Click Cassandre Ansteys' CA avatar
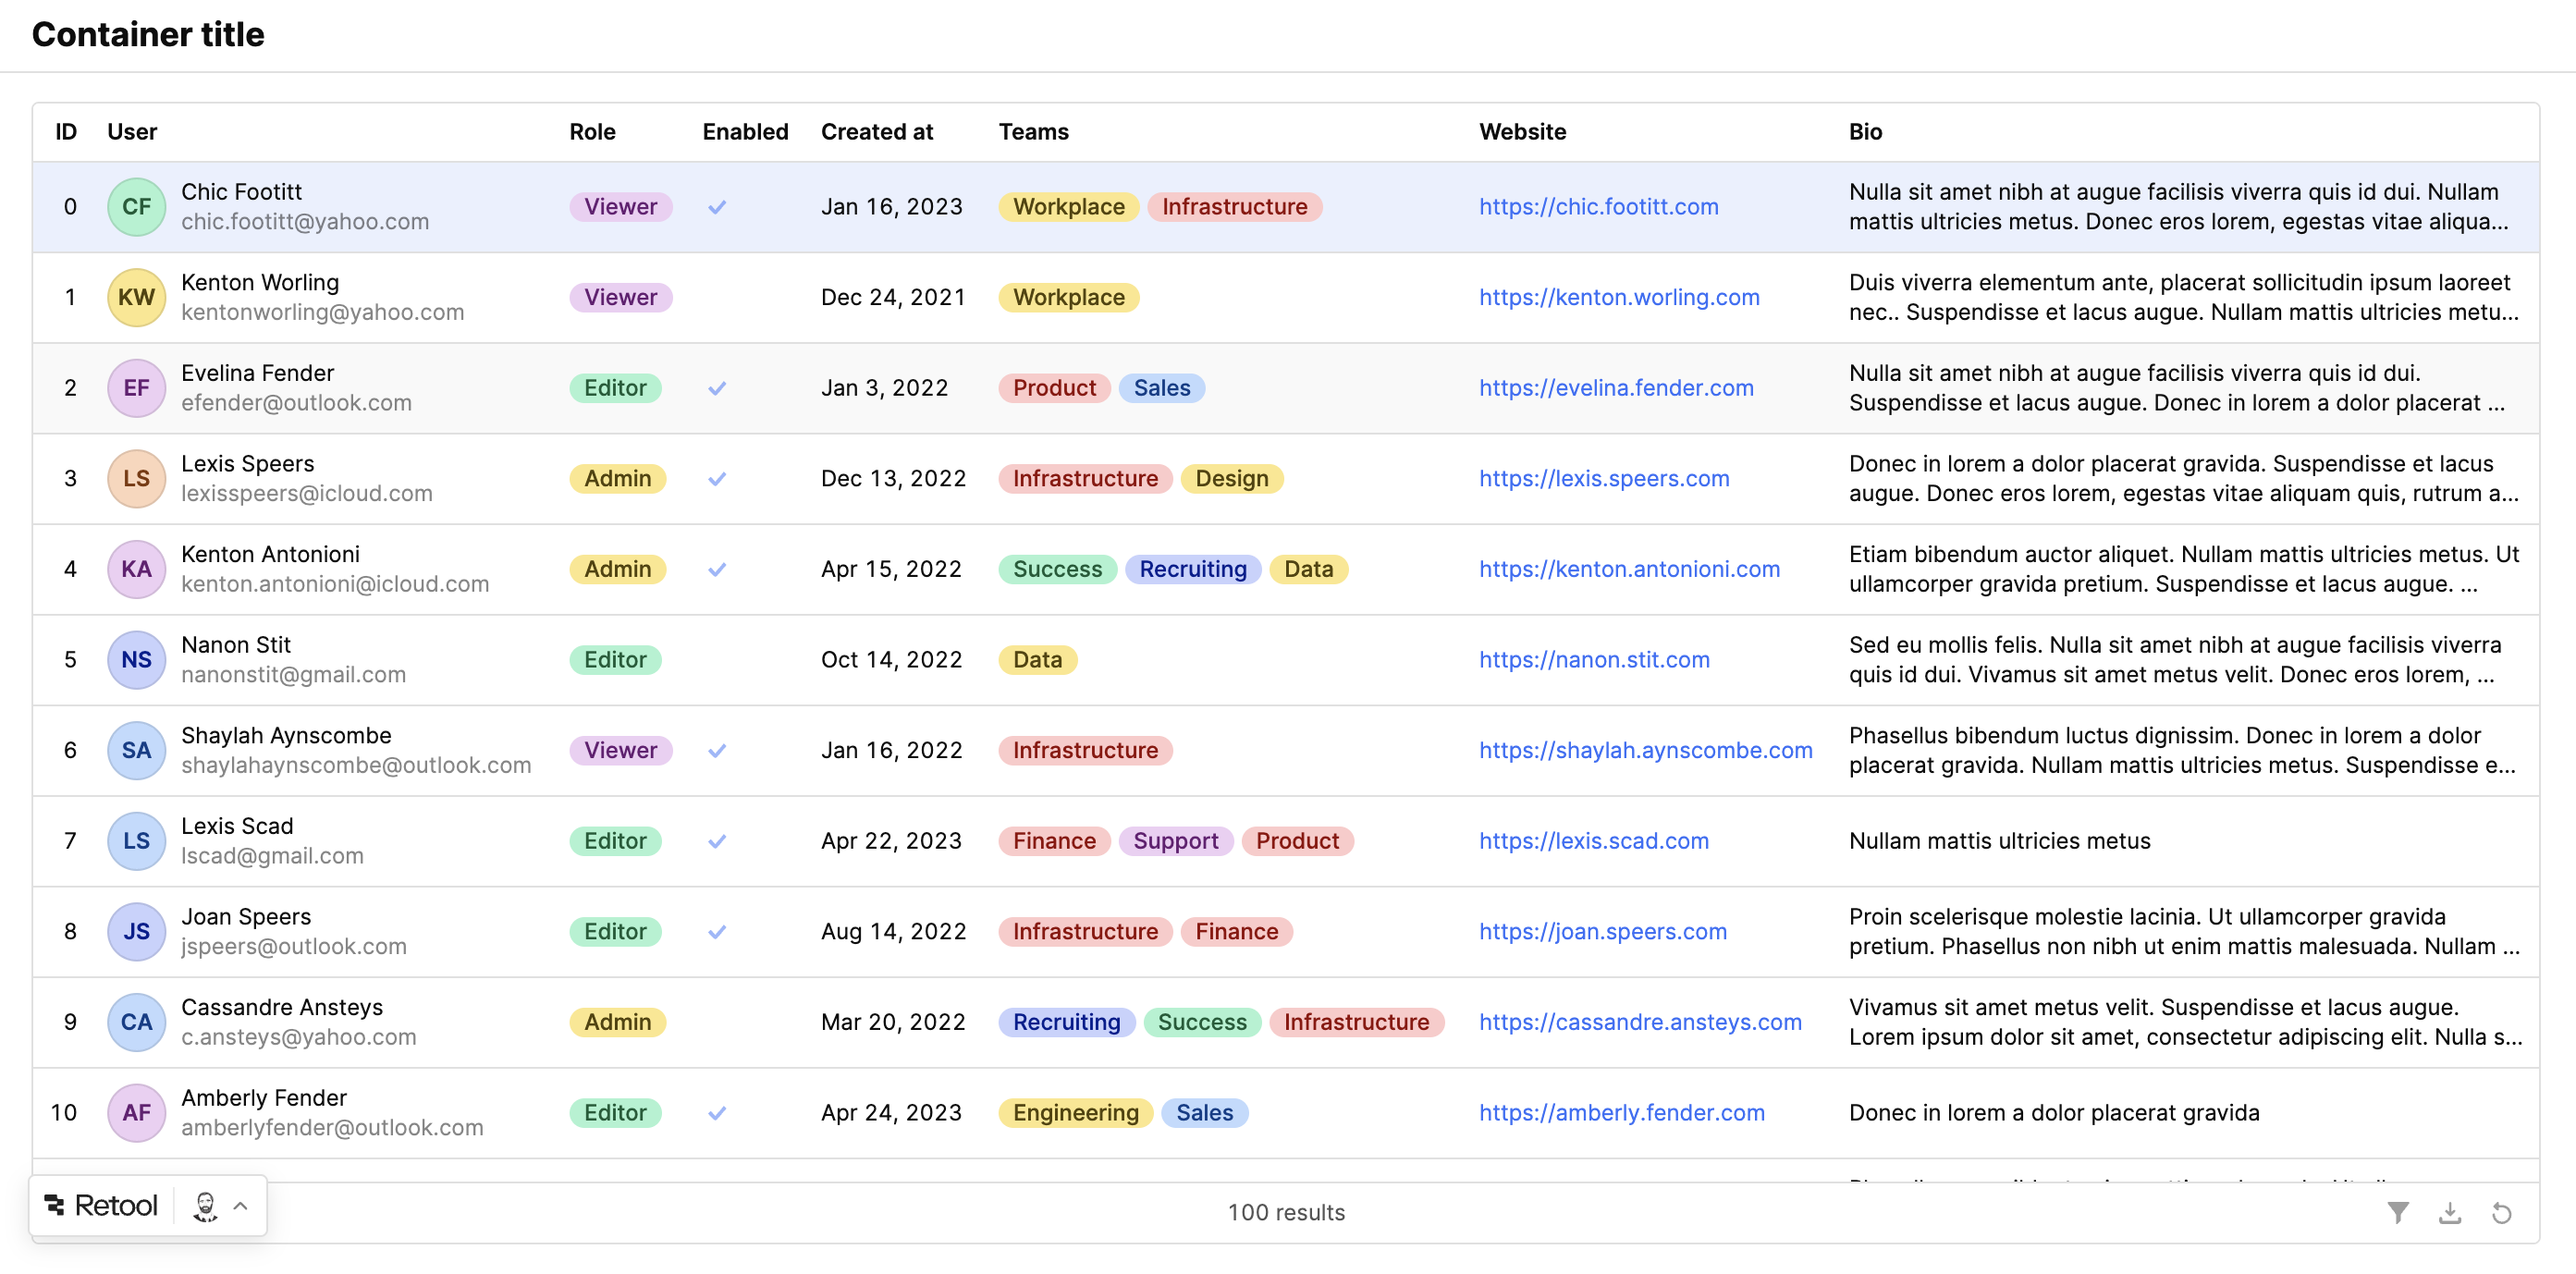Image resolution: width=2576 pixels, height=1274 pixels. pyautogui.click(x=136, y=1022)
